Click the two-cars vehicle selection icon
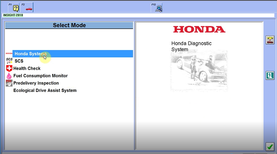The height and width of the screenshot is (154, 277). pos(270,40)
